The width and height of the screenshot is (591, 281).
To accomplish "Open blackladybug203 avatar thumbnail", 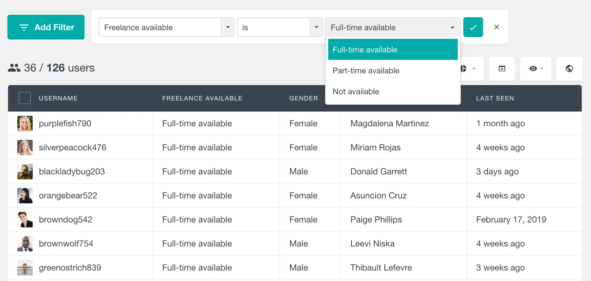I will click(25, 172).
